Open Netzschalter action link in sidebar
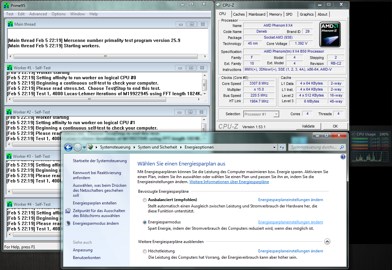Viewport: 392px width, 270px height. [x=99, y=190]
